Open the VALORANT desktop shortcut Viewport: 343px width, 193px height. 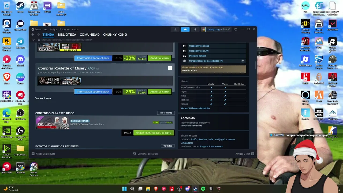point(333,25)
